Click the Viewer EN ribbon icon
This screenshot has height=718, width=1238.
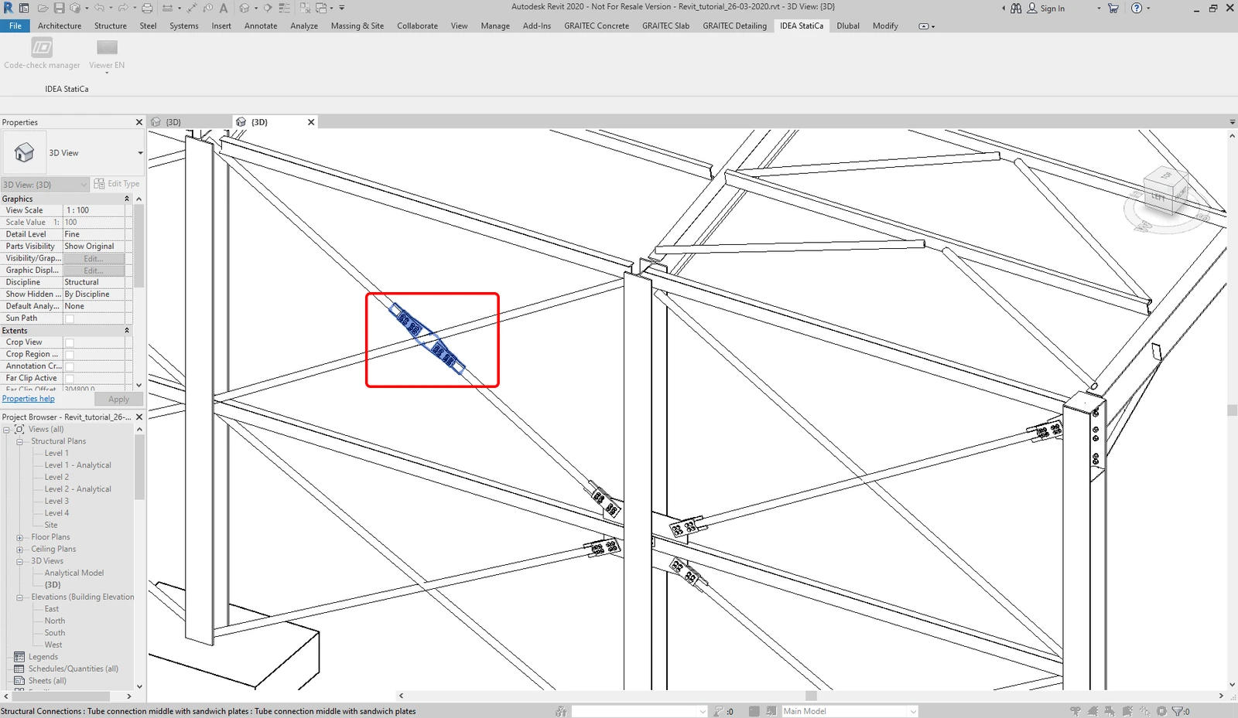click(x=107, y=53)
